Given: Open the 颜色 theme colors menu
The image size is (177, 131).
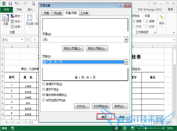Looking at the screenshot, I should pyautogui.click(x=16, y=16).
